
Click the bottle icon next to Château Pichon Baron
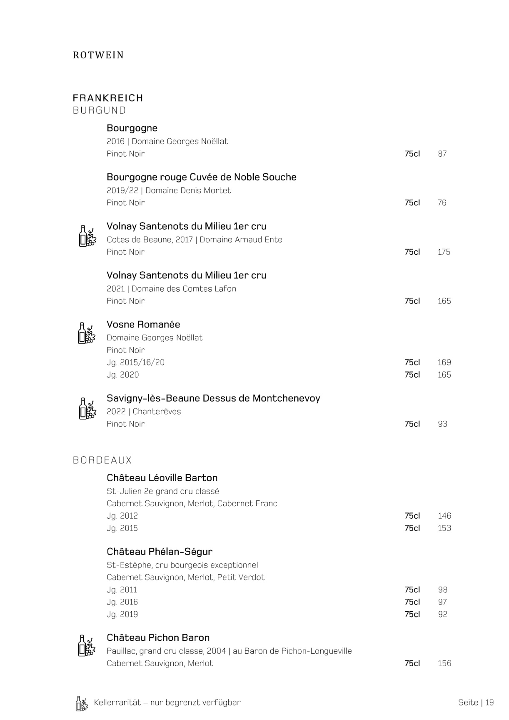tap(87, 646)
